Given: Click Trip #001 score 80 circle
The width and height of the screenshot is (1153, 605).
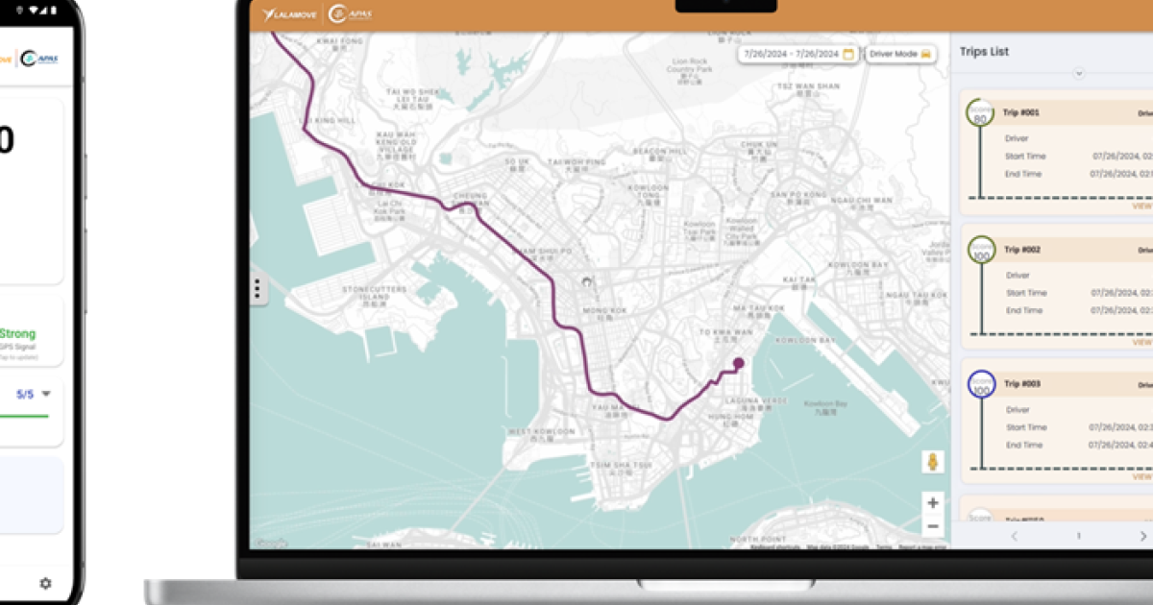Looking at the screenshot, I should click(979, 113).
